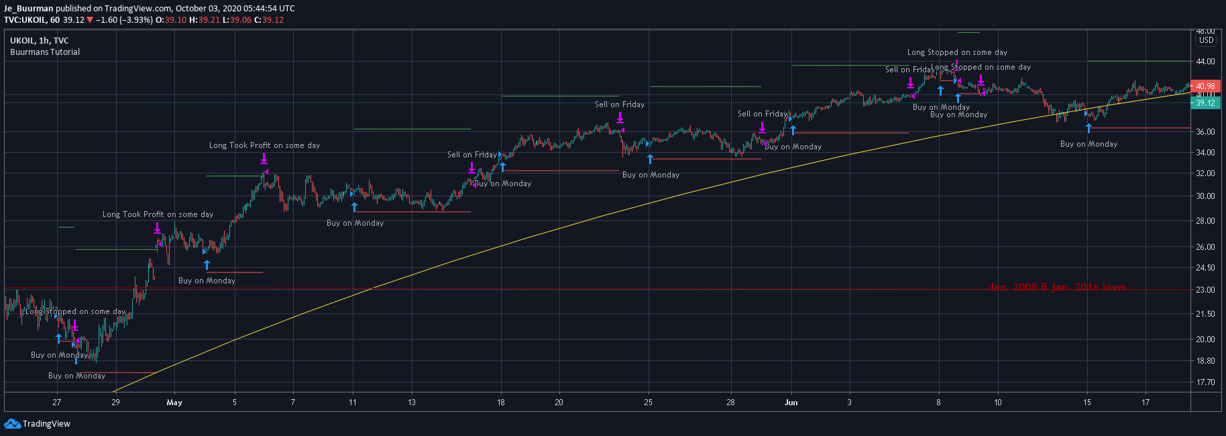Click the 34.00 price axis label
1226x436 pixels.
(1206, 153)
